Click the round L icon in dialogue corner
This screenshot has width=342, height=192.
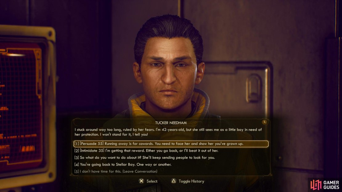pyautogui.click(x=264, y=122)
